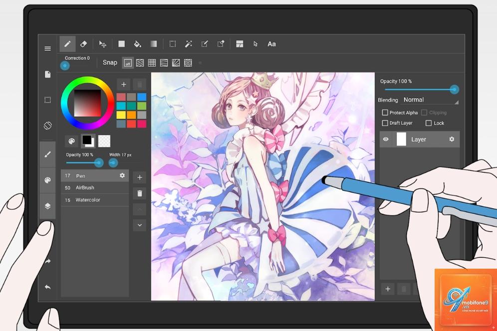Select the Gradient tool
Image resolution: width=497 pixels, height=331 pixels.
click(x=153, y=44)
